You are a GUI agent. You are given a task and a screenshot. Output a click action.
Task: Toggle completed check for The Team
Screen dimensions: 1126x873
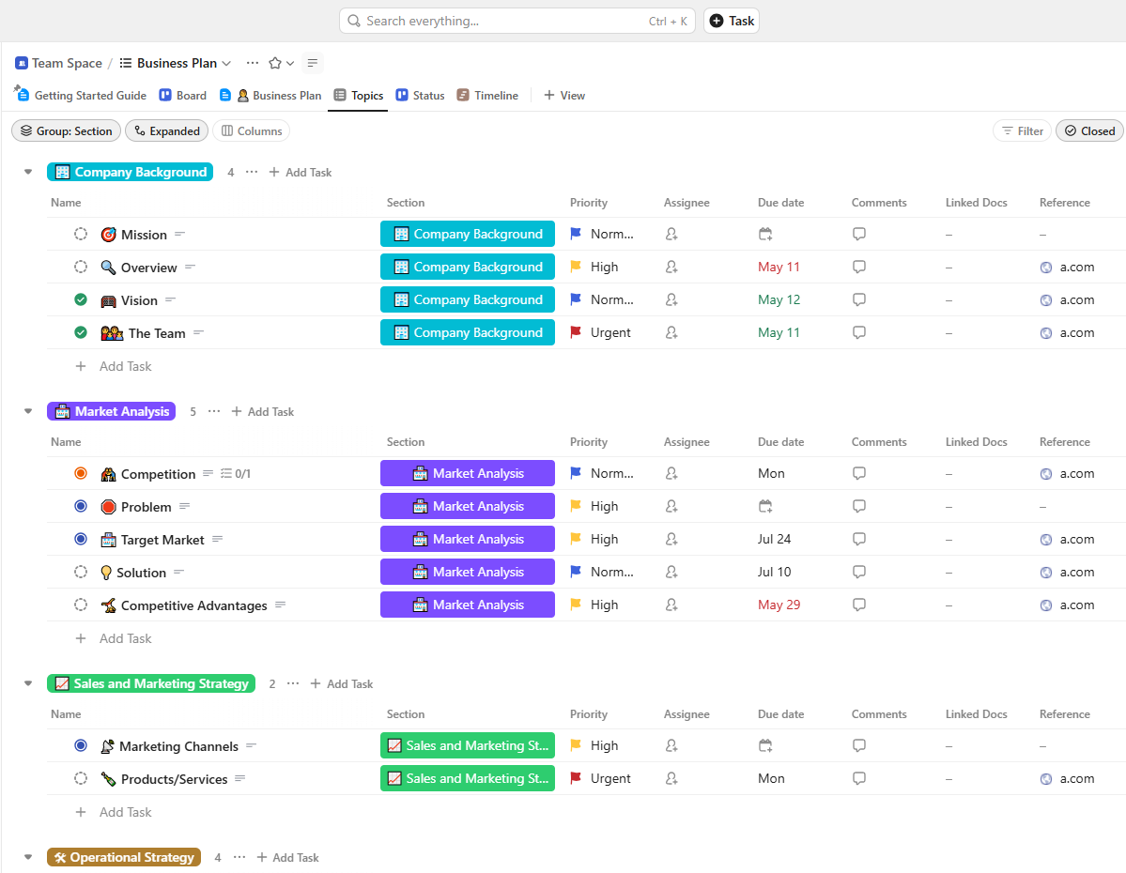pyautogui.click(x=81, y=333)
